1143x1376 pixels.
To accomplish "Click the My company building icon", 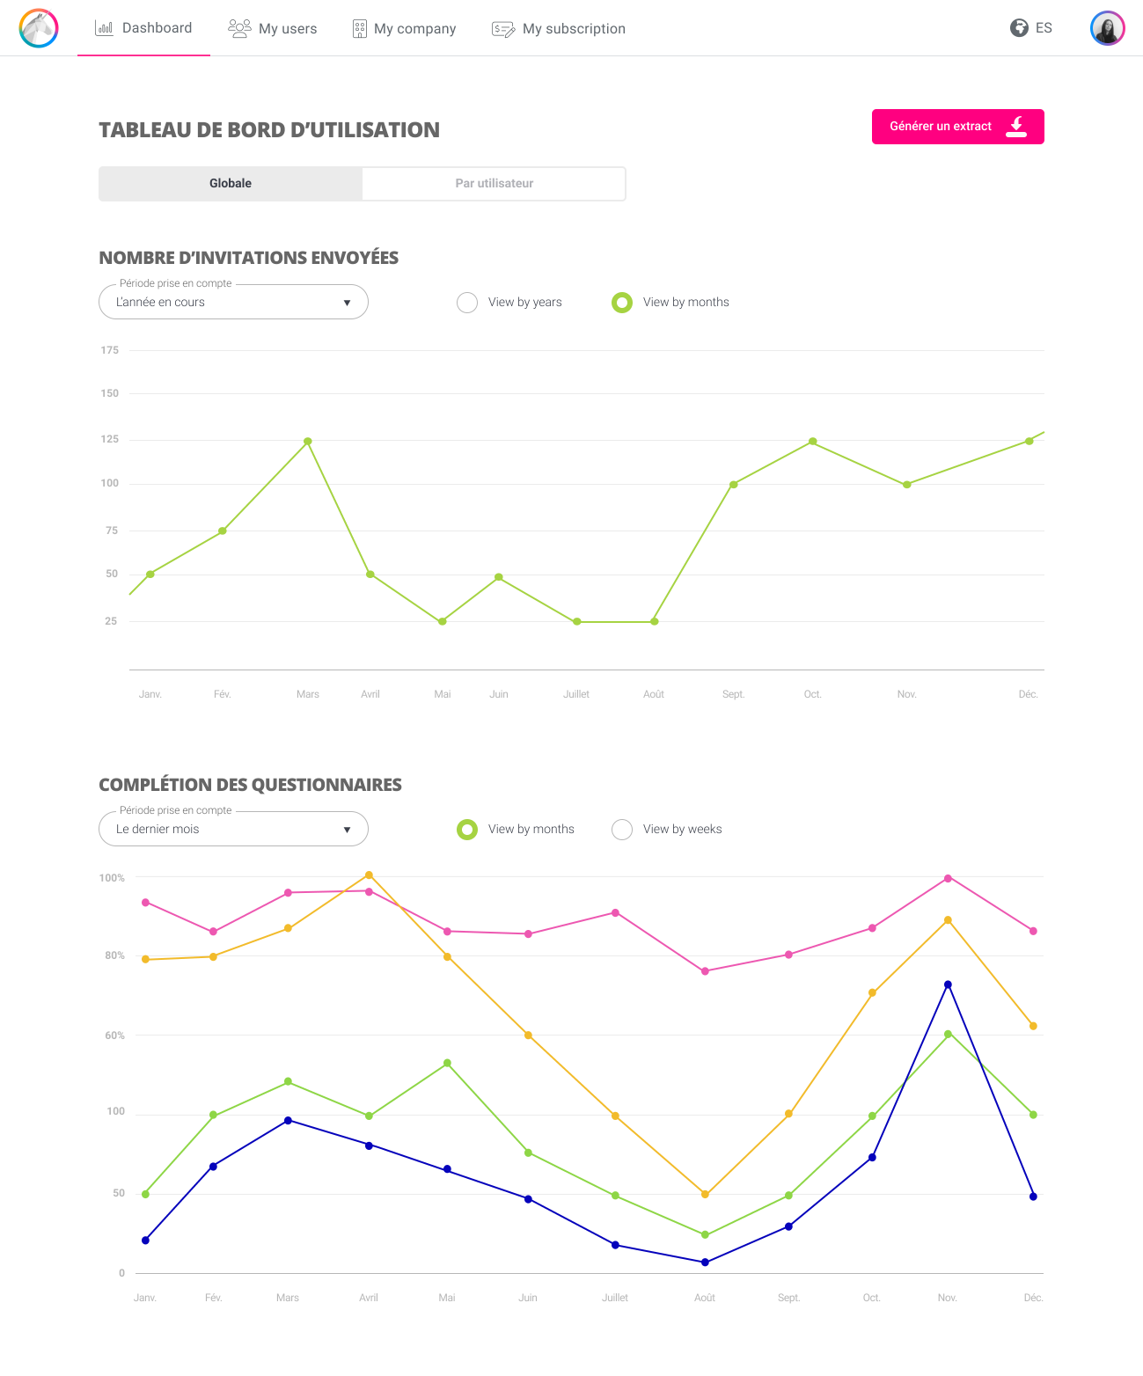I will click(359, 29).
